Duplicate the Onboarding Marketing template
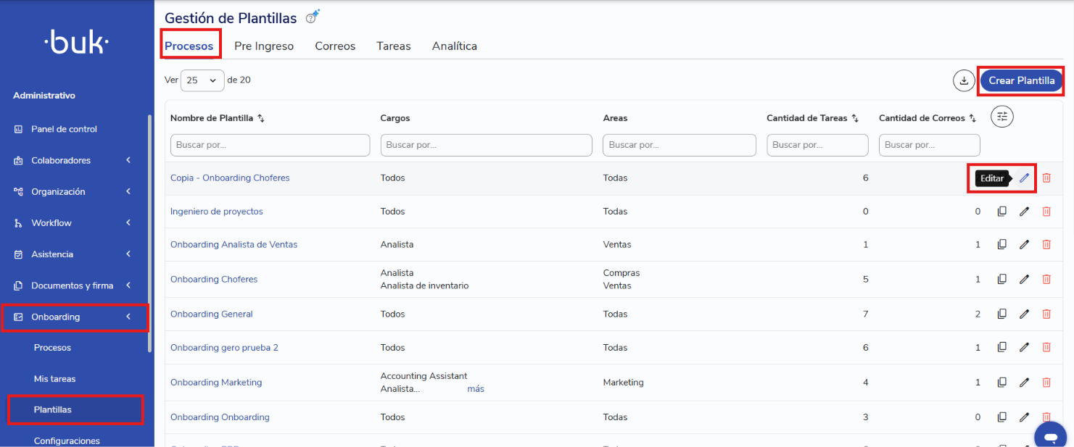The height and width of the screenshot is (447, 1074). [x=1001, y=383]
